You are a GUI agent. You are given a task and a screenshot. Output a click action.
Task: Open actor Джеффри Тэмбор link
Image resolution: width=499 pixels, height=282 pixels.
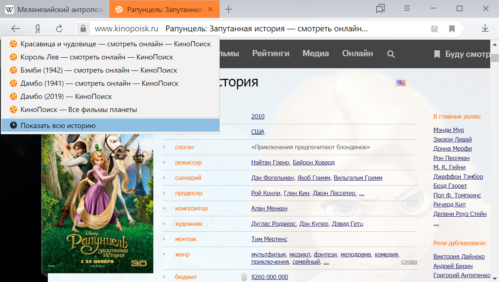coord(458,177)
